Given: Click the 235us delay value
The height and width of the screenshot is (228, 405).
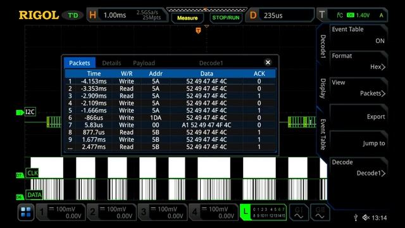Looking at the screenshot, I should (273, 15).
